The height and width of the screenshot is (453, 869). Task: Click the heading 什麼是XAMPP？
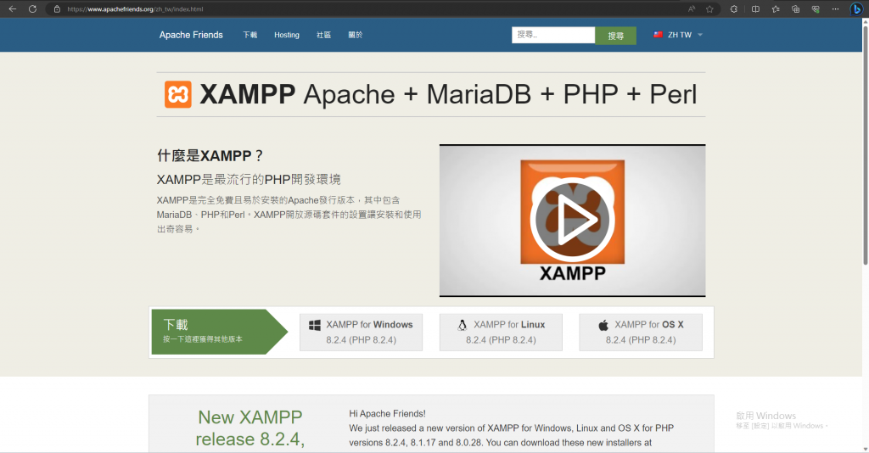210,155
